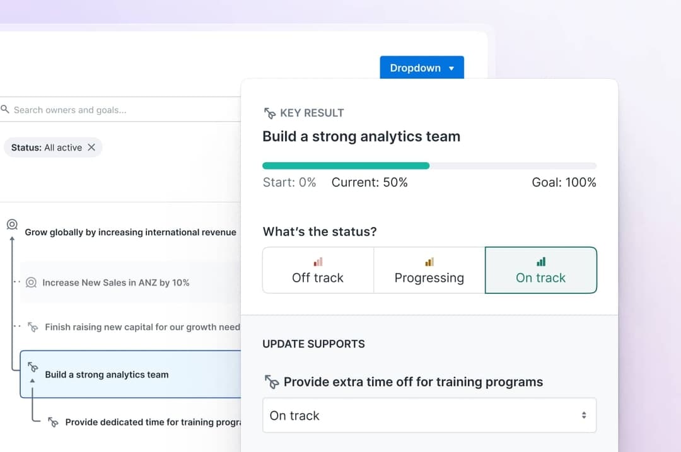Viewport: 681px width, 452px height.
Task: Open the blue Dropdown menu
Action: pyautogui.click(x=421, y=67)
